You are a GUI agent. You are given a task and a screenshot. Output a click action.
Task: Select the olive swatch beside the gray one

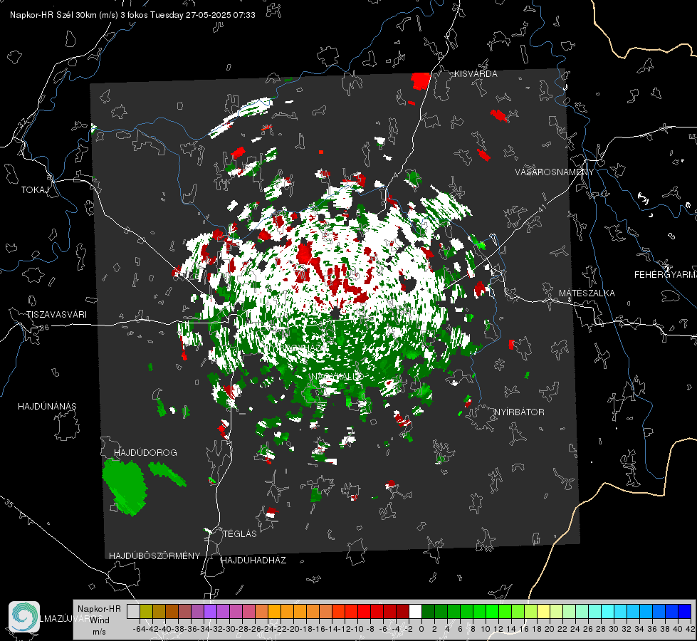(146, 612)
